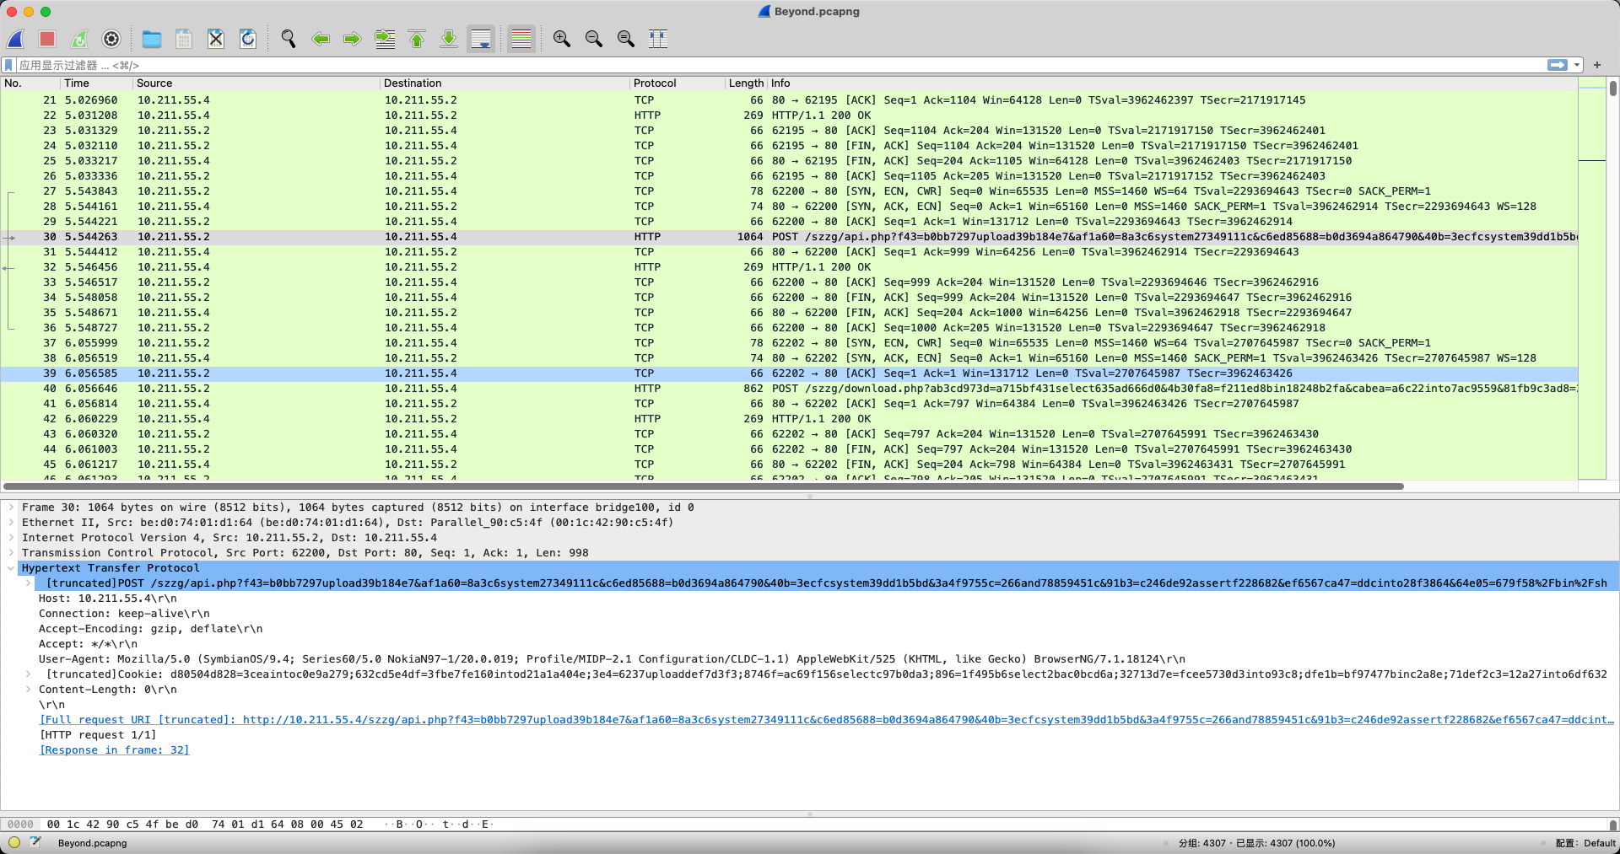Image resolution: width=1620 pixels, height=854 pixels.
Task: Expand the Frame 30 details
Action: tap(11, 508)
